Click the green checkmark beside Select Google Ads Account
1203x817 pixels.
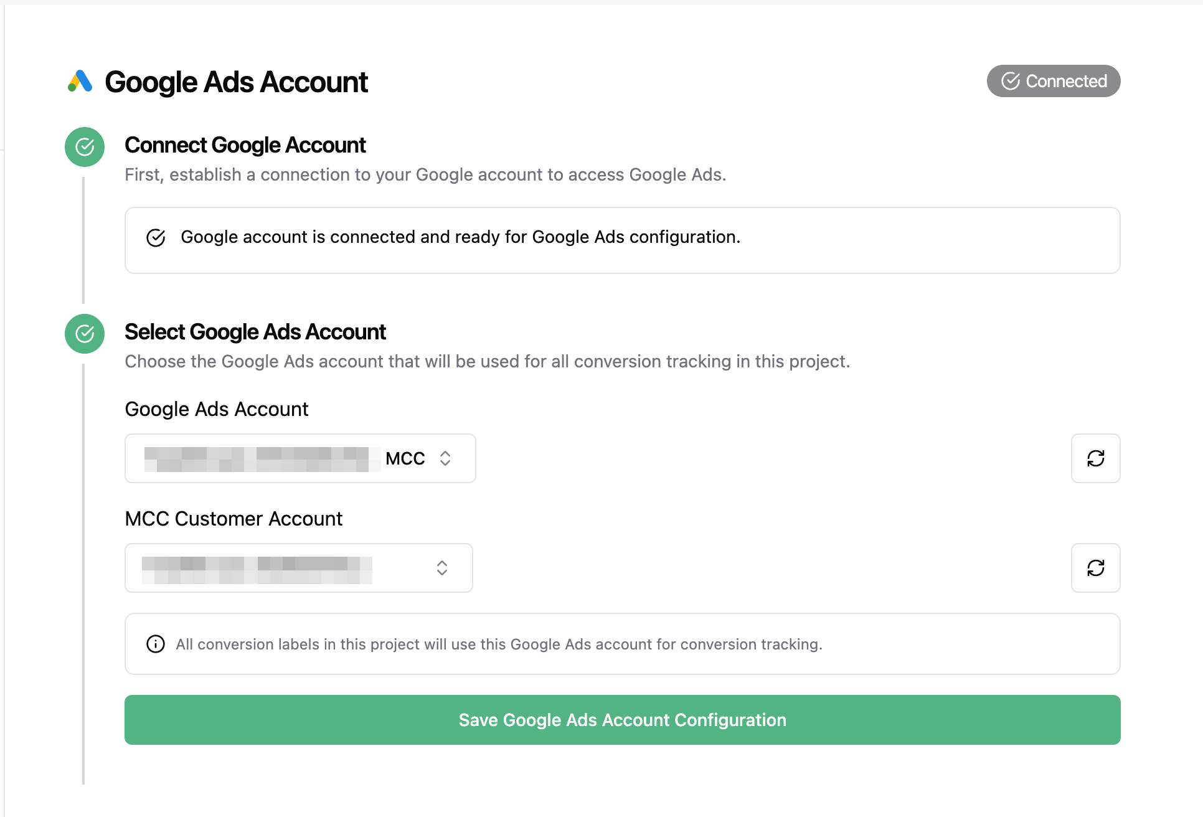[84, 334]
